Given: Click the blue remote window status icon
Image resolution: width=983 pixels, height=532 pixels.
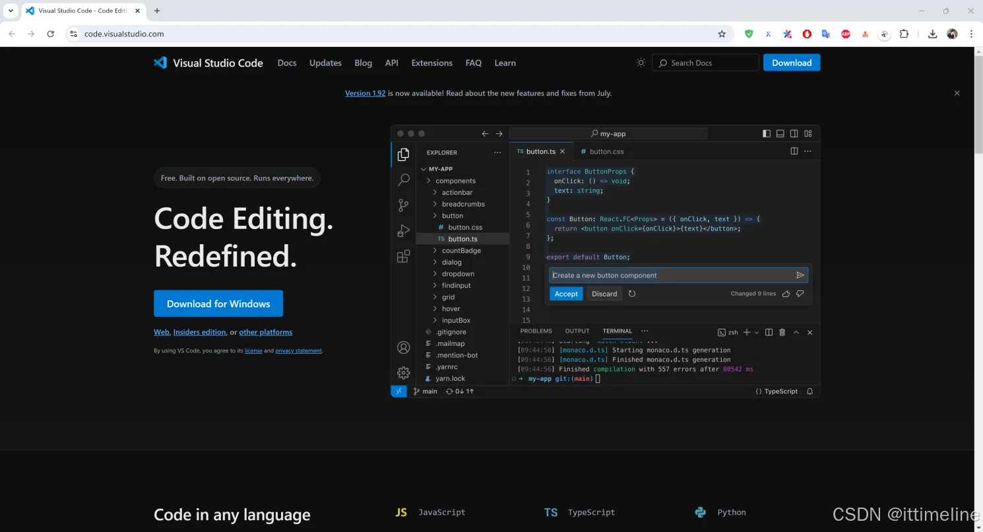Looking at the screenshot, I should point(398,391).
